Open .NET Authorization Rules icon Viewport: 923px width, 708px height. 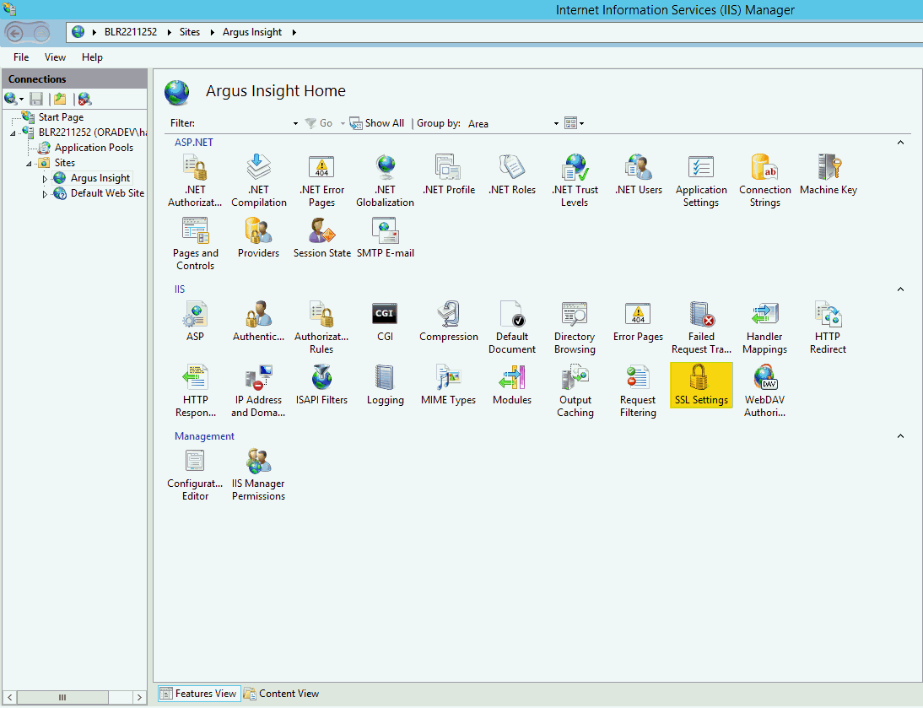click(195, 180)
